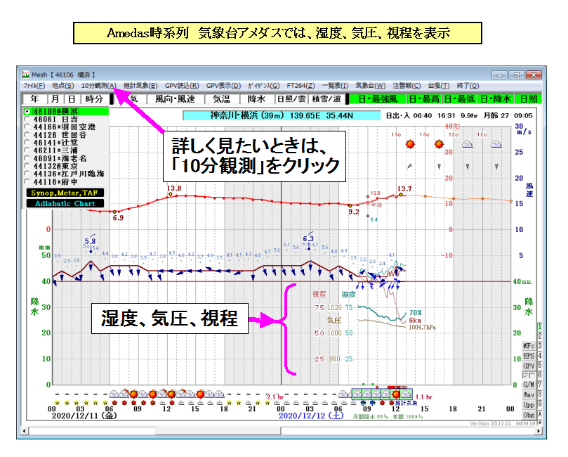
Task: Open the 注警報(C) menu
Action: [407, 86]
